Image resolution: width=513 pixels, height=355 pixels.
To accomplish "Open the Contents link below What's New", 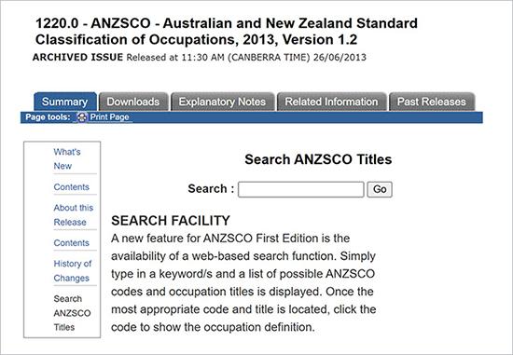I will click(x=71, y=187).
